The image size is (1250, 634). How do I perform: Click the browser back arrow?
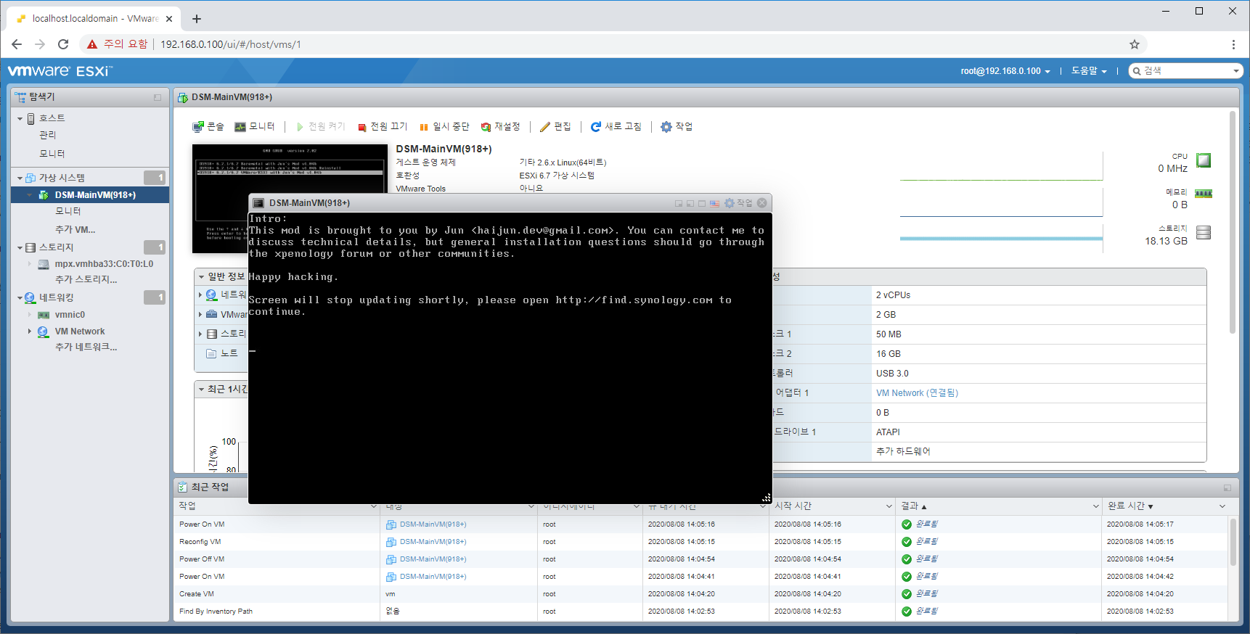pos(17,44)
